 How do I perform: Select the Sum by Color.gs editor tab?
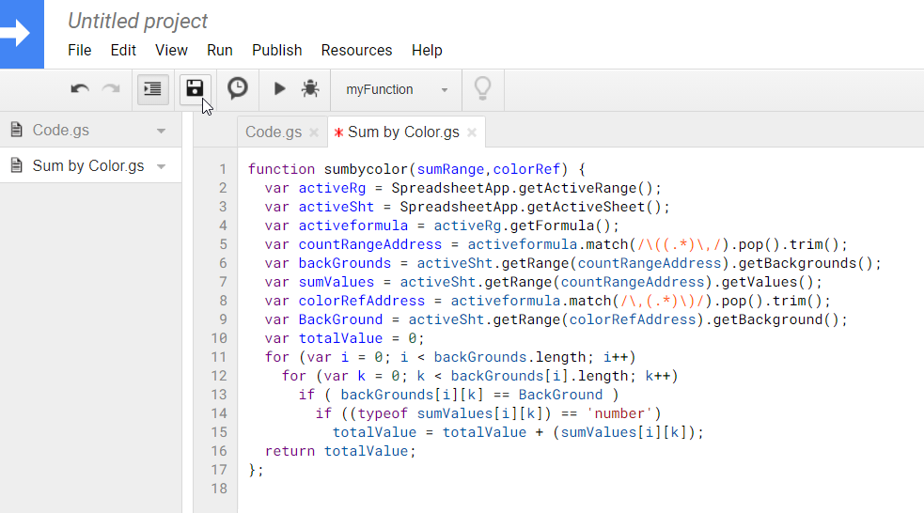coord(403,132)
